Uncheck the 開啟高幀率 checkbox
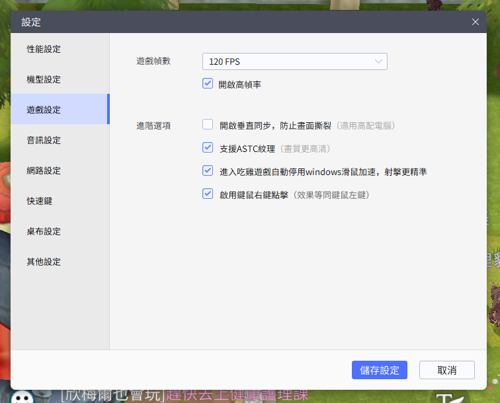Viewport: 500px width, 403px height. (208, 83)
